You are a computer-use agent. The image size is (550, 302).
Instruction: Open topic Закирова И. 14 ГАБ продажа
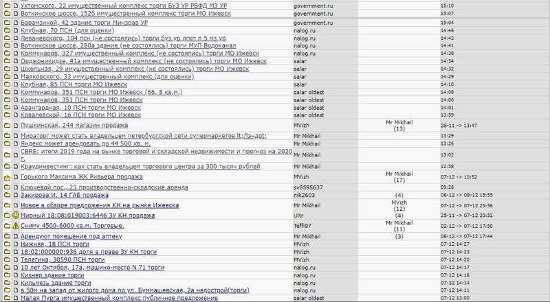point(65,195)
